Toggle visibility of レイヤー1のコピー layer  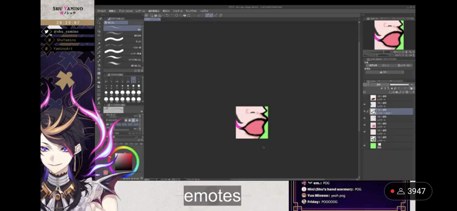pos(364,111)
